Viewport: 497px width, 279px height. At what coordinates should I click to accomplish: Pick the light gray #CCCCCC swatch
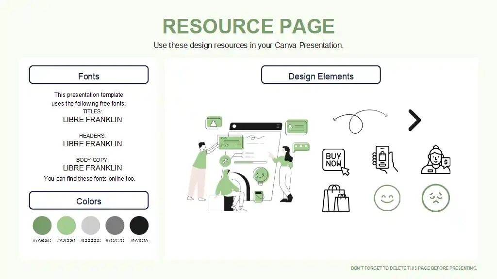pyautogui.click(x=91, y=226)
